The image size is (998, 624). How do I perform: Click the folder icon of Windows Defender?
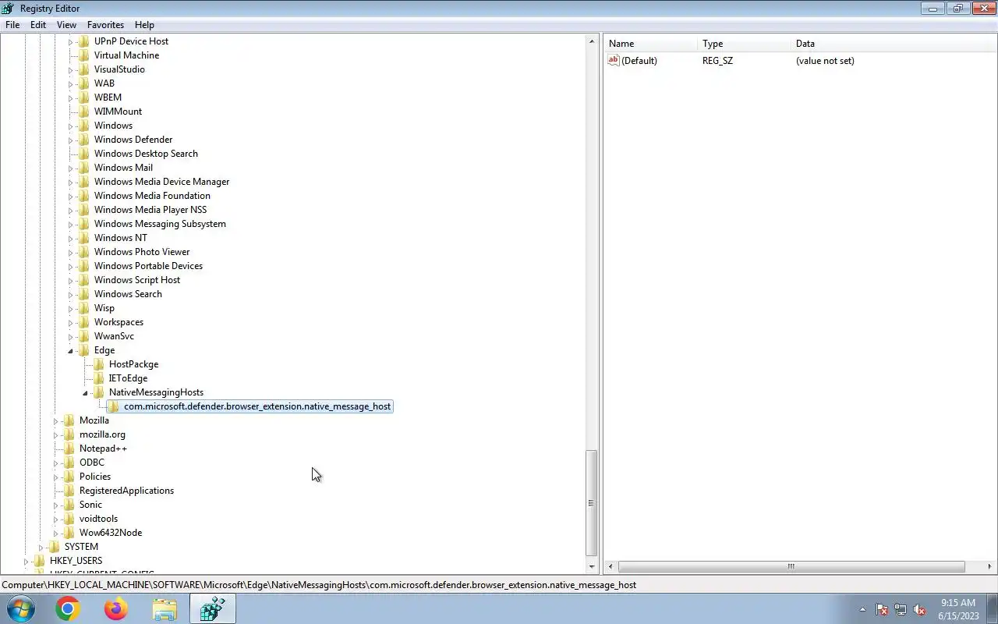point(84,140)
